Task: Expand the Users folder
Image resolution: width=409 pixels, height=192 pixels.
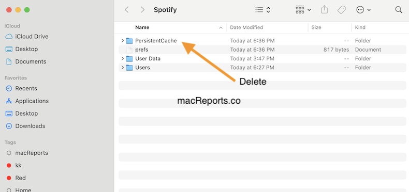Action: coord(122,68)
